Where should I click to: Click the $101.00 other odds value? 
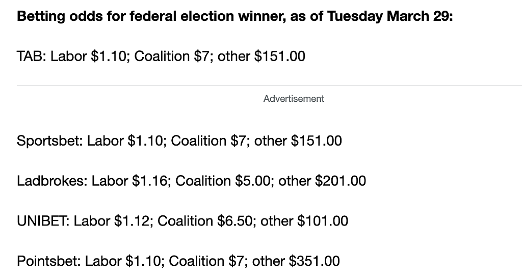point(323,221)
